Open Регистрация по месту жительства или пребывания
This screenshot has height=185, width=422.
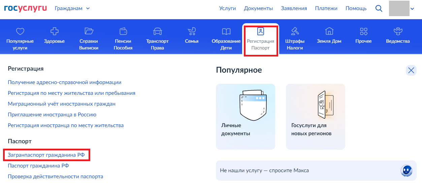pyautogui.click(x=71, y=93)
